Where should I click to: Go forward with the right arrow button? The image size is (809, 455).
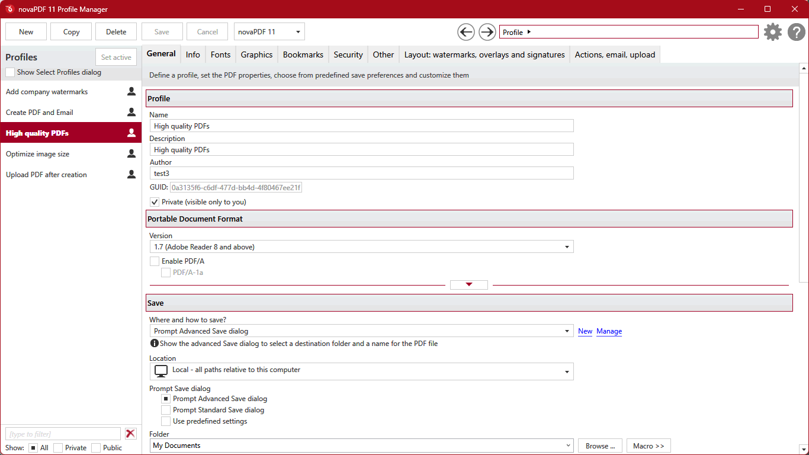point(487,32)
